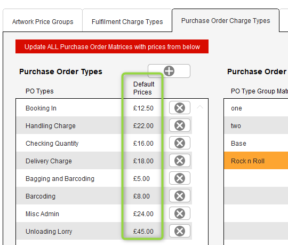Click the scroll-up arrow in PO Types list

(200, 107)
